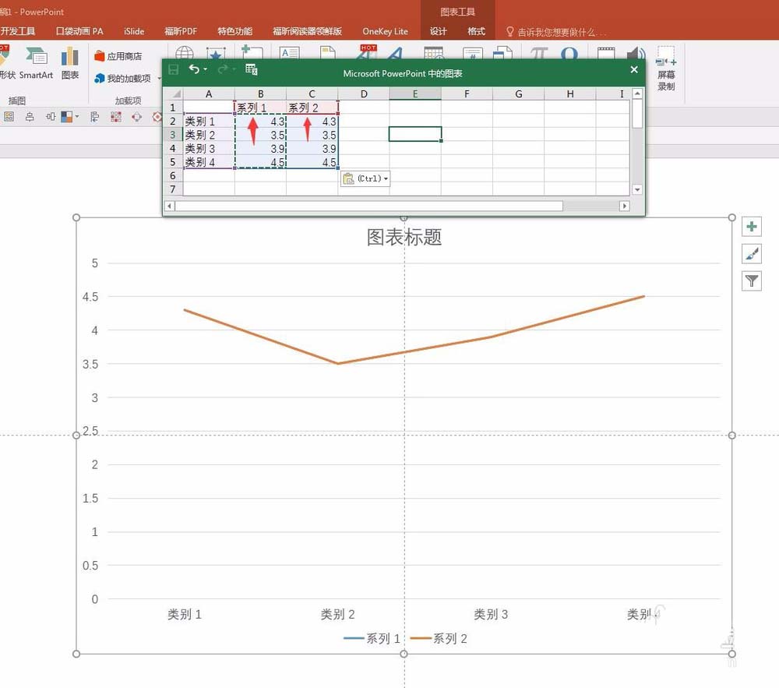Viewport: 779px width, 688px height.
Task: Click cell C1 containing 系列 2
Action: coord(312,108)
